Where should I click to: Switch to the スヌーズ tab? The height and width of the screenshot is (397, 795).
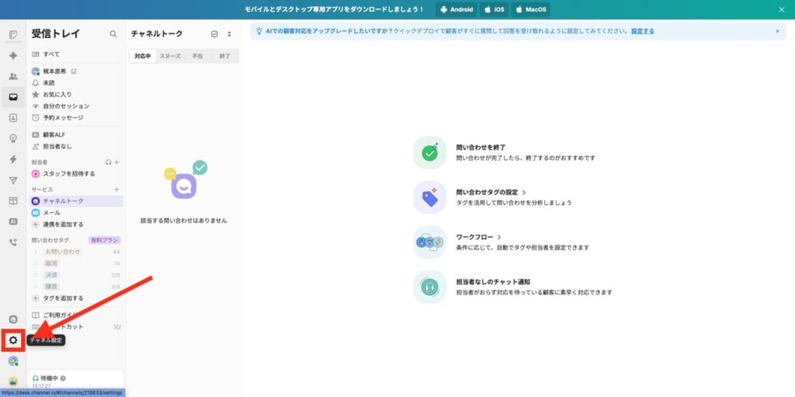(x=170, y=56)
